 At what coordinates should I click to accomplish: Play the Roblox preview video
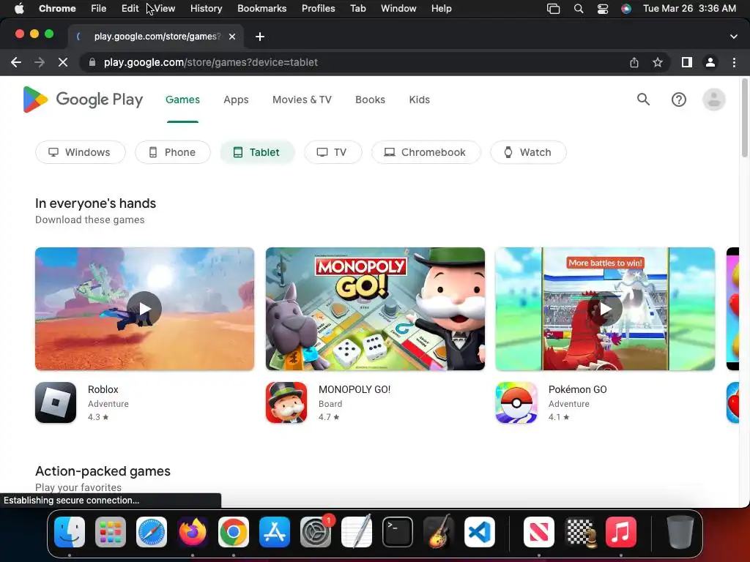(144, 309)
